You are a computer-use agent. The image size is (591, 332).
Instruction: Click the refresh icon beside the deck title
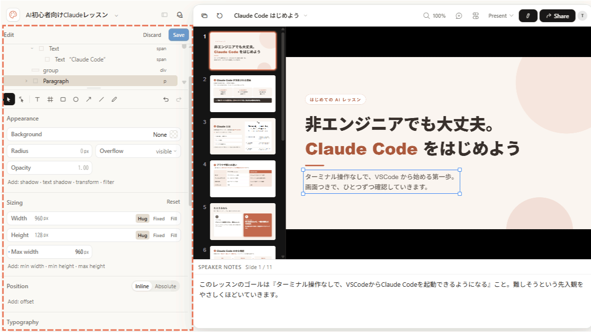point(220,16)
